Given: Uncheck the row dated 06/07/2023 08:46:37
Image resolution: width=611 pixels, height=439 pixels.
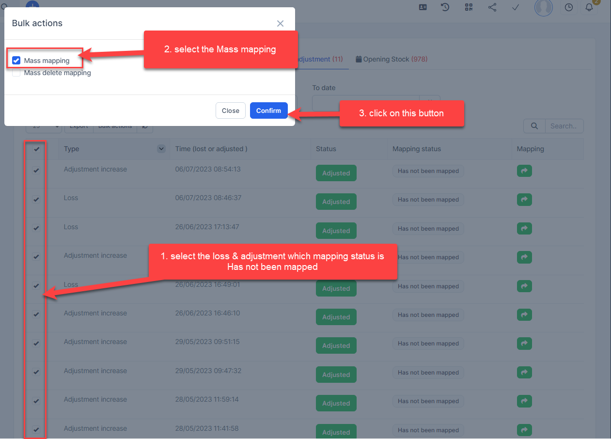Looking at the screenshot, I should [x=36, y=199].
